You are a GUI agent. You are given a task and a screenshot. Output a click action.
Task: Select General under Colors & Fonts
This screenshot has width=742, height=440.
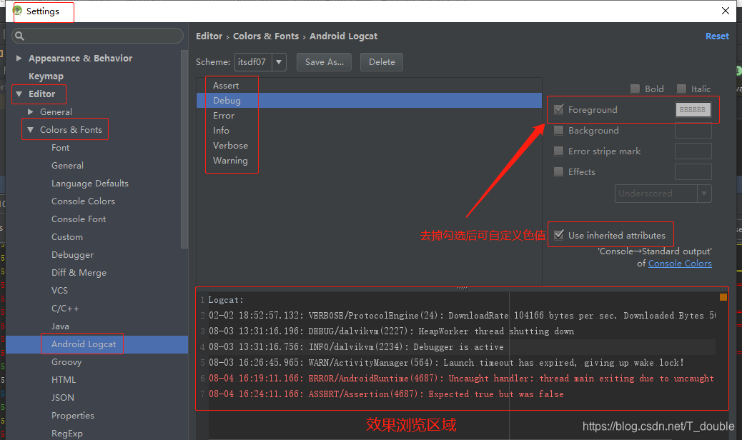point(67,166)
